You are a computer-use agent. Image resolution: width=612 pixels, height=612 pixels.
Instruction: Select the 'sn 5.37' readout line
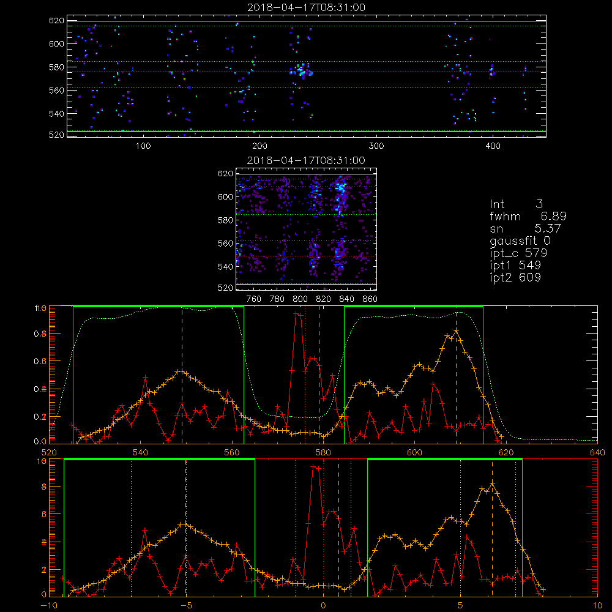pos(525,228)
